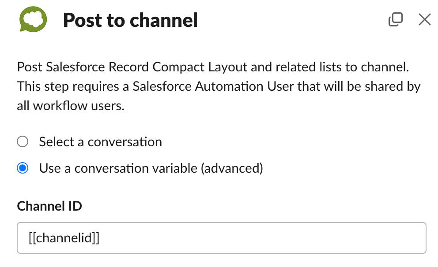This screenshot has height=267, width=438.
Task: Click the 'Channel ID' field label
Action: pyautogui.click(x=49, y=206)
